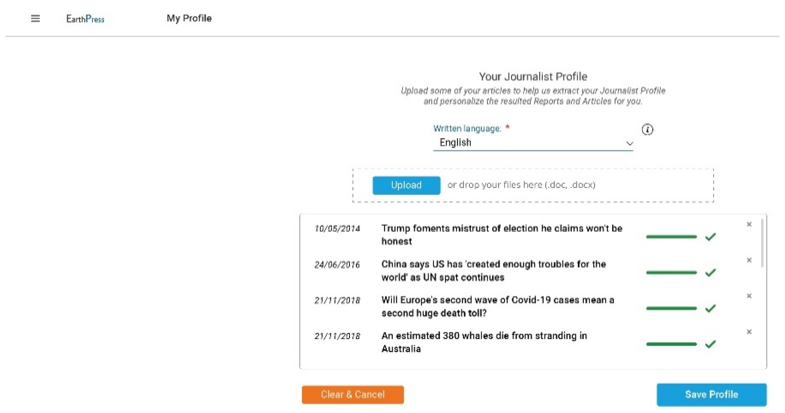Click checkmark beside Covid-19 article

[x=710, y=308]
